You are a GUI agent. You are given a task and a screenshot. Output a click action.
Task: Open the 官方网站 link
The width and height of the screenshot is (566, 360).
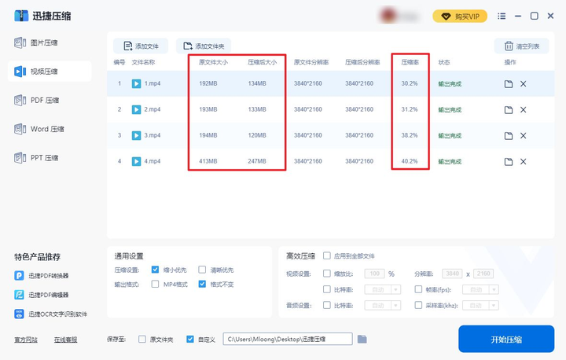point(26,340)
